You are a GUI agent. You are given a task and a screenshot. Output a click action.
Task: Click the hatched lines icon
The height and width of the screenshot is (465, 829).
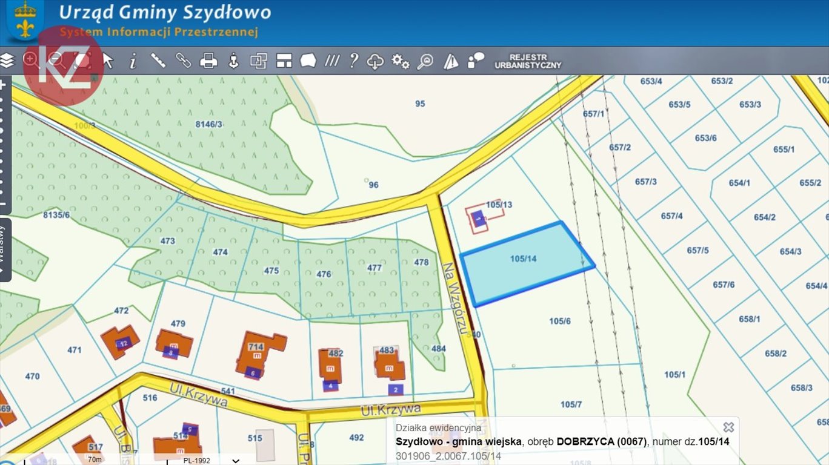pyautogui.click(x=331, y=61)
